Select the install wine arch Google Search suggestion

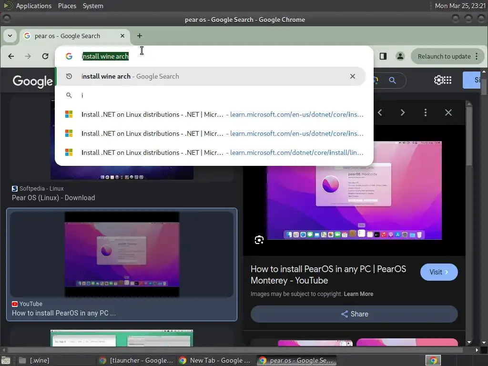click(210, 76)
